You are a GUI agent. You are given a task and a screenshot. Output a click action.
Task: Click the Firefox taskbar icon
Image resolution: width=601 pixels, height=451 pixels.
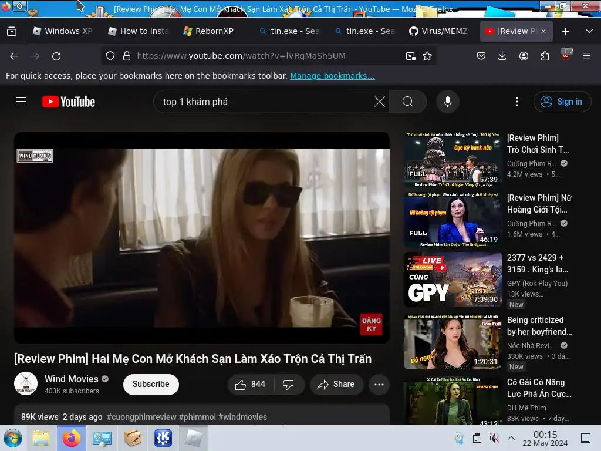click(x=72, y=438)
